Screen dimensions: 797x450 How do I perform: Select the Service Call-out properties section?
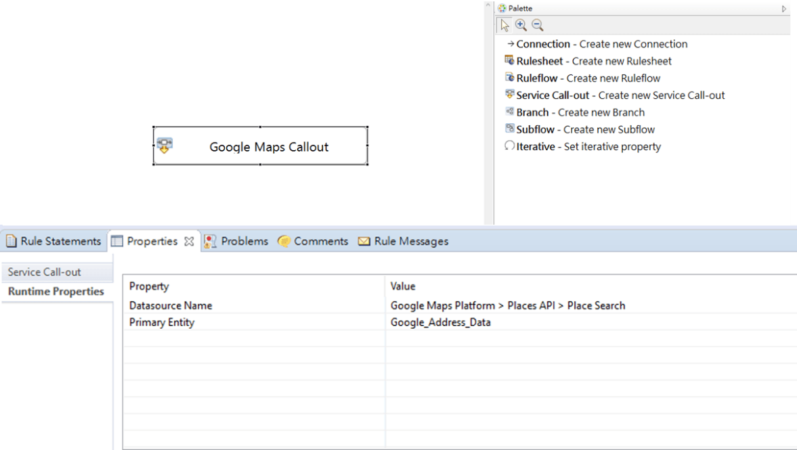point(45,272)
